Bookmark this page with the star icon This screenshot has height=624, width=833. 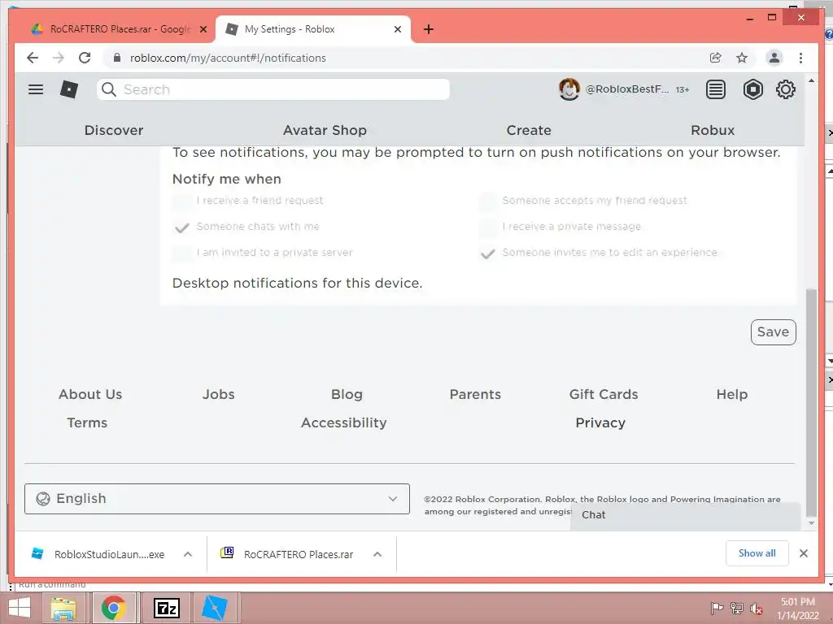pos(742,58)
